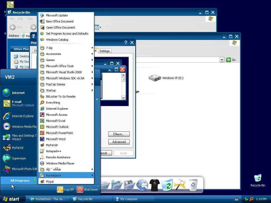The width and height of the screenshot is (271, 203).
Task: Open the Recycle Bin desktop icon
Action: 258,180
